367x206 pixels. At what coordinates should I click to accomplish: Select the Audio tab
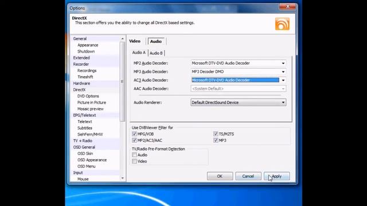click(156, 41)
